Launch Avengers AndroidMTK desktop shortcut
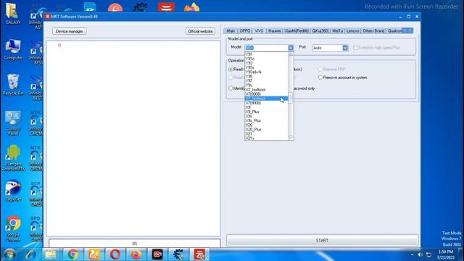The height and width of the screenshot is (261, 464). point(13,157)
